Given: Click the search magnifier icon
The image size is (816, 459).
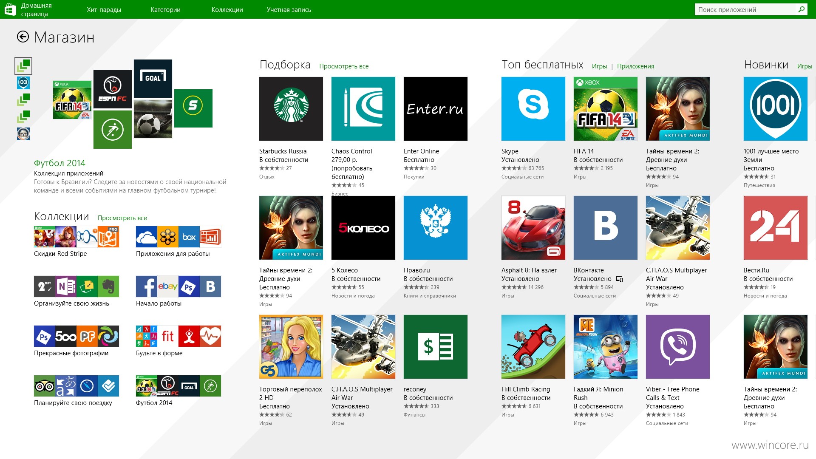Looking at the screenshot, I should [801, 9].
